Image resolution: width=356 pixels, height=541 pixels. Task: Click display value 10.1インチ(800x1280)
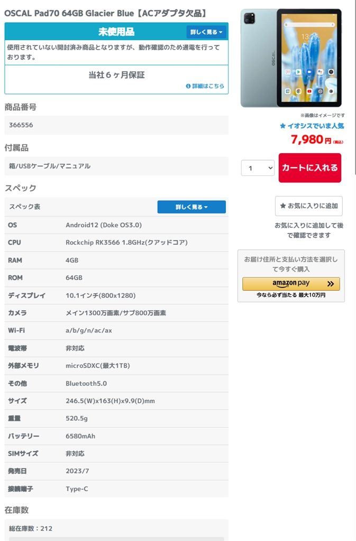click(x=101, y=295)
